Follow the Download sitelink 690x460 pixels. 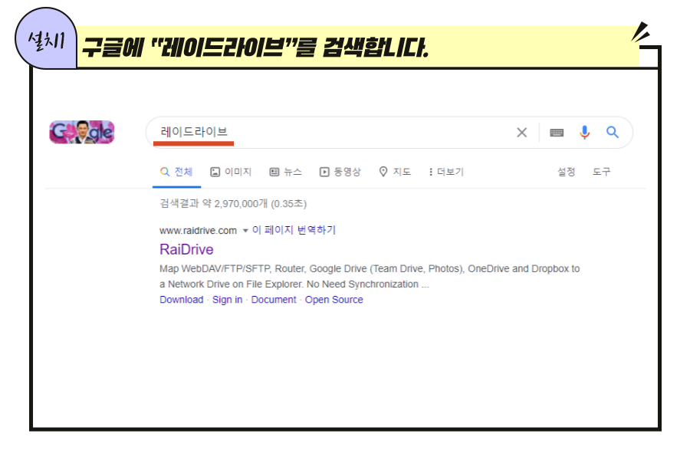181,300
